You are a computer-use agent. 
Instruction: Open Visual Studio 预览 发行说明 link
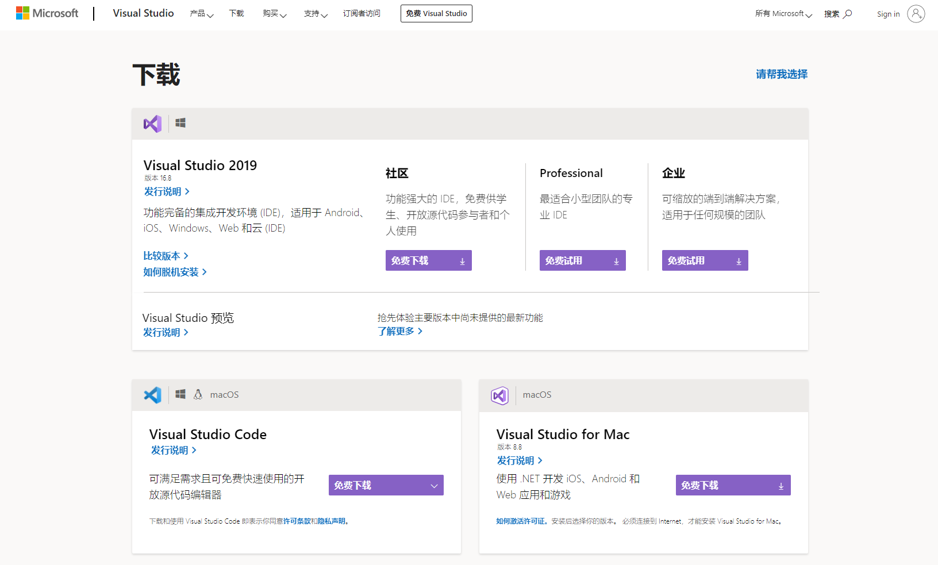point(166,332)
